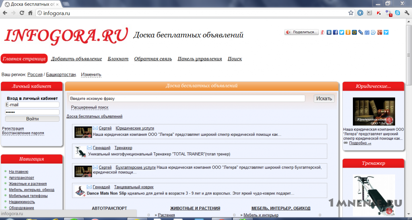Click the Искать search button
This screenshot has height=220, width=412.
tap(324, 98)
